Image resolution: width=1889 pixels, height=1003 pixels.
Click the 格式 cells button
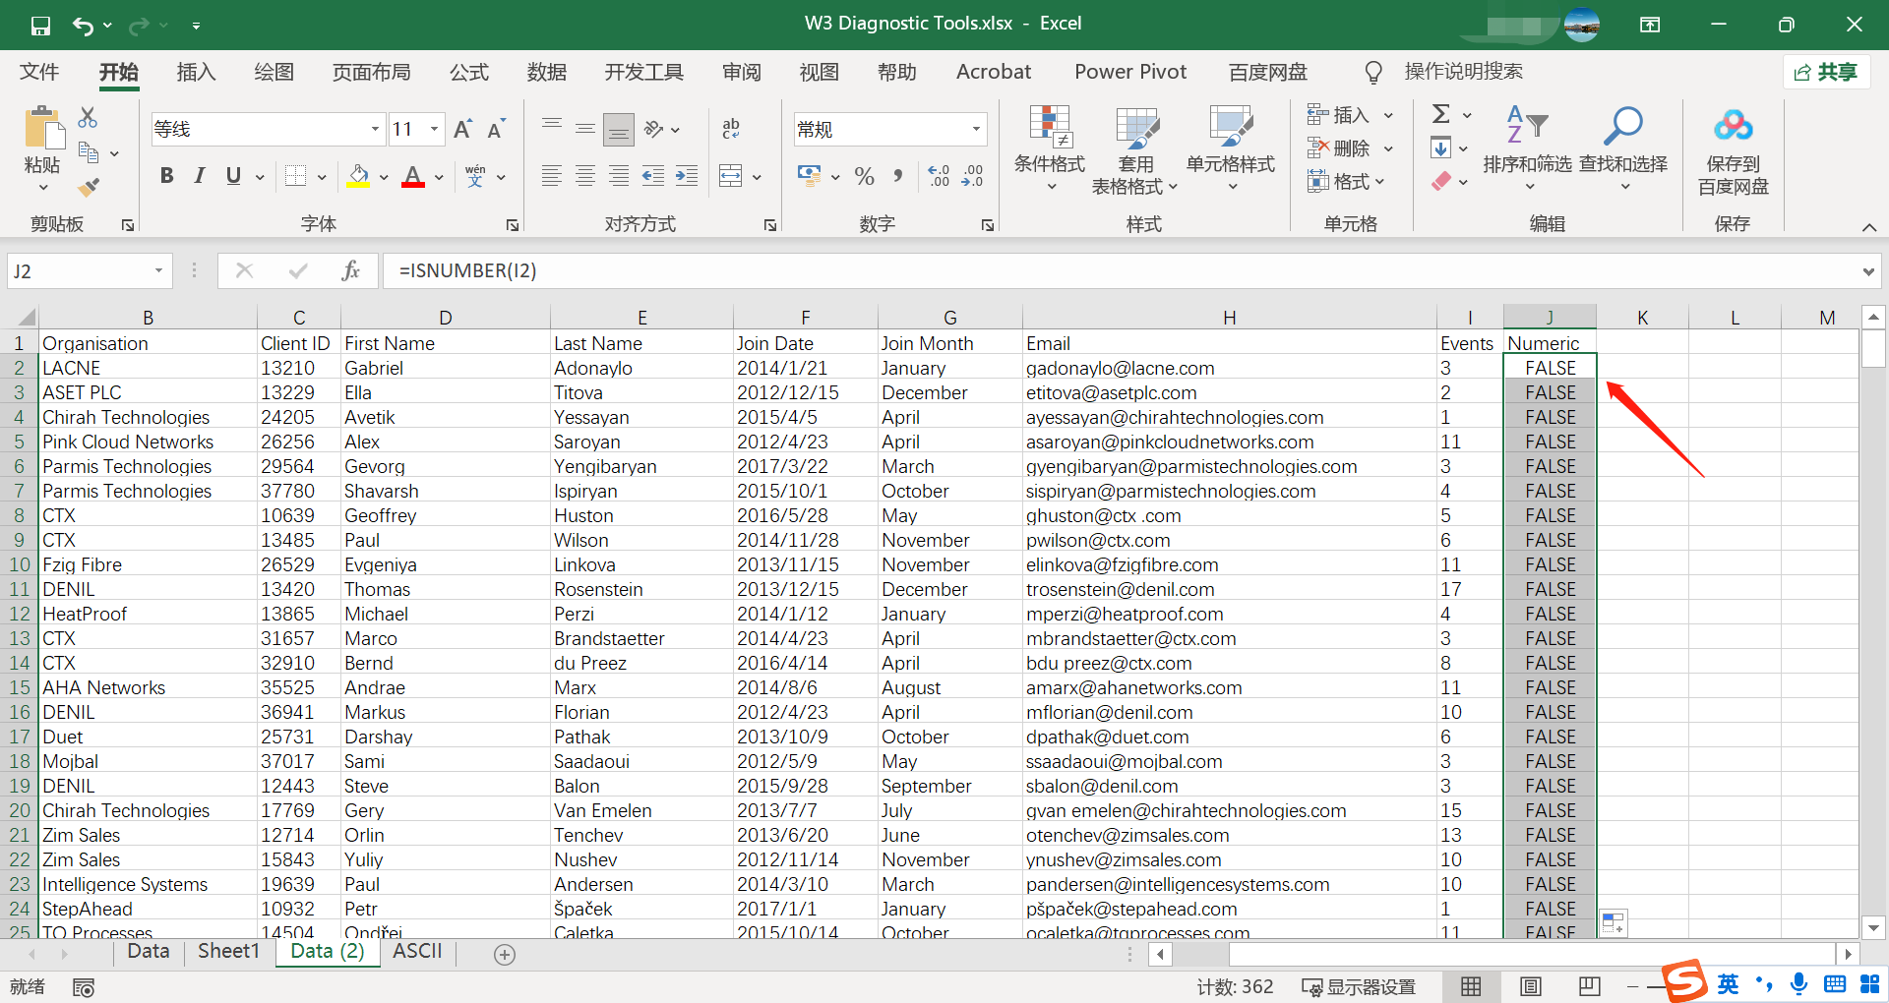pos(1346,181)
